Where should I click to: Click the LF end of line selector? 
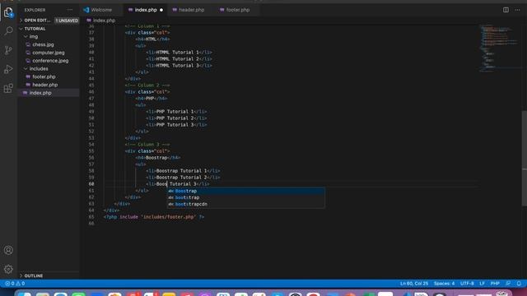pos(482,284)
